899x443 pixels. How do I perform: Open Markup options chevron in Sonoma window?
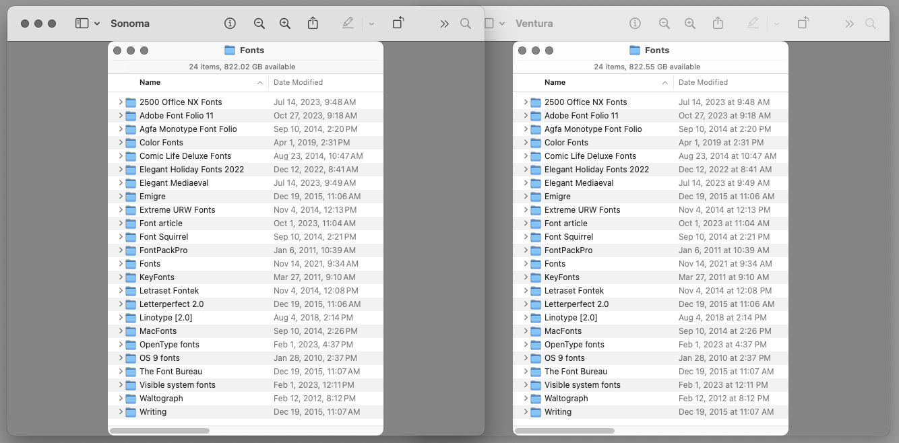pyautogui.click(x=371, y=24)
